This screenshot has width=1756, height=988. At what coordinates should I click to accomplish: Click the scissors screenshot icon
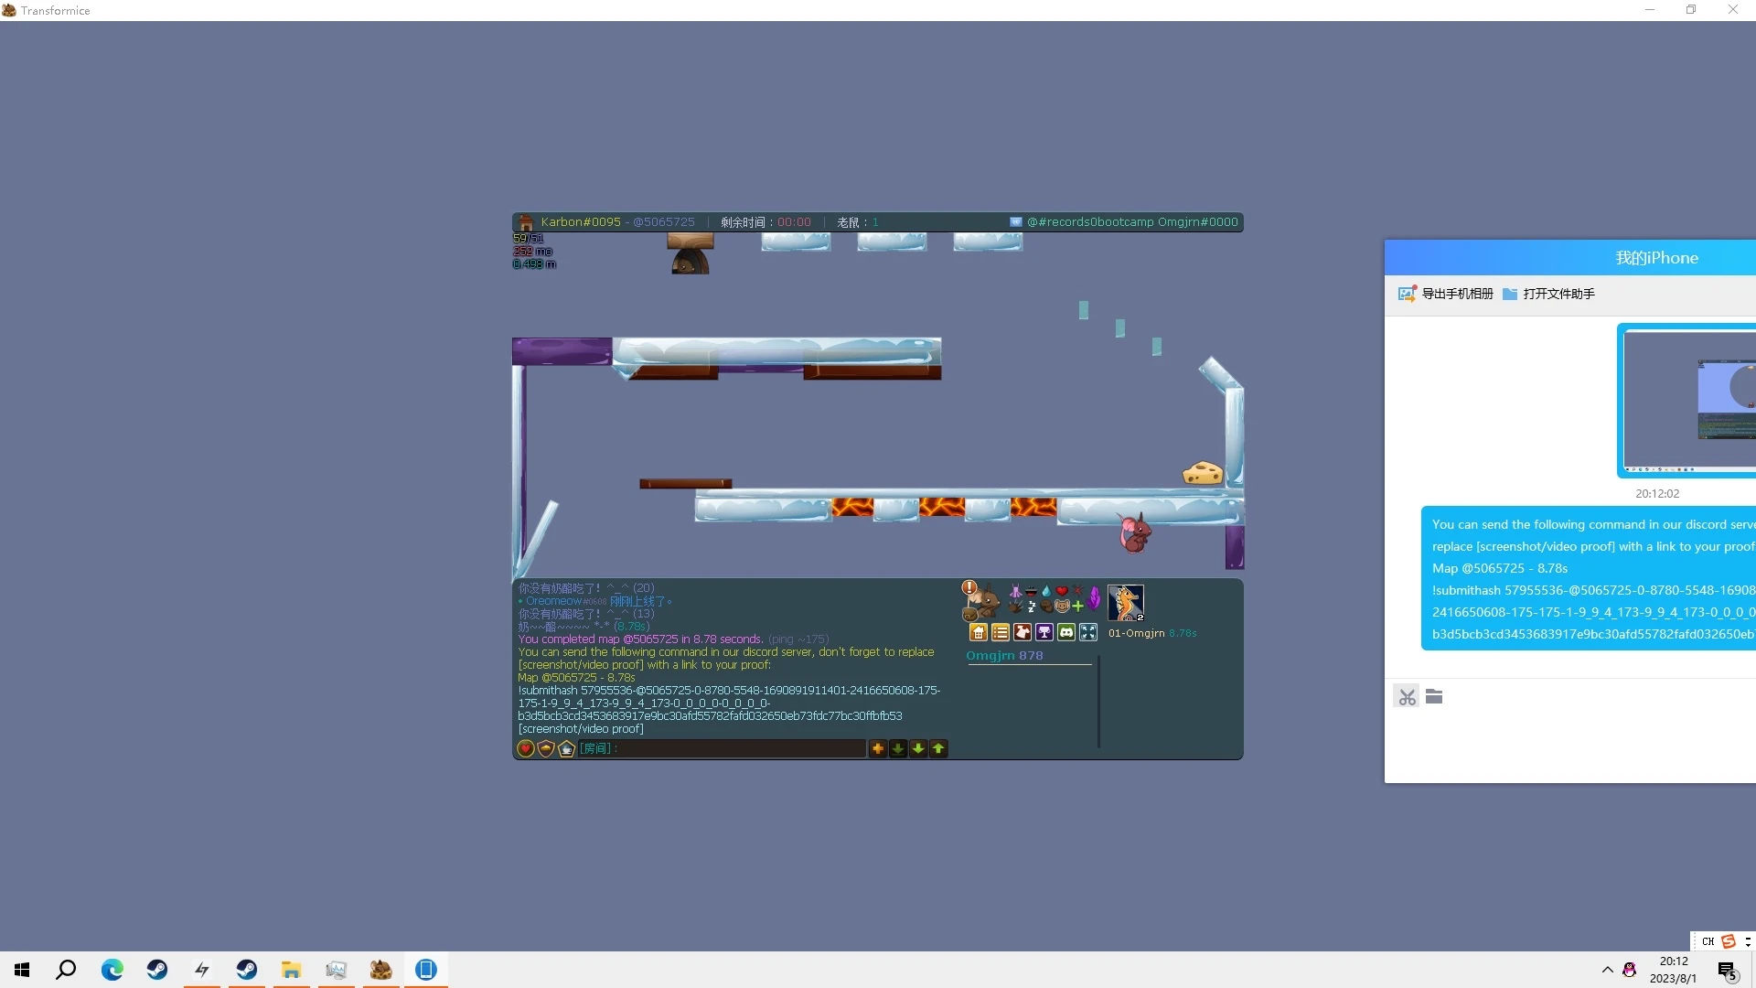pos(1407,697)
